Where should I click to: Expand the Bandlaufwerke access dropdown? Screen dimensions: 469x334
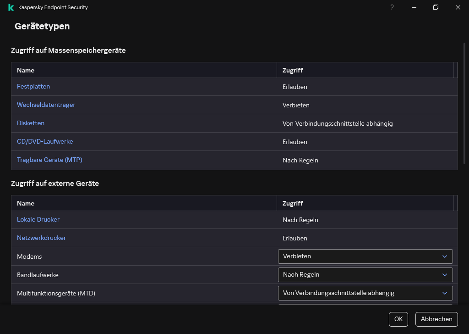(x=365, y=275)
